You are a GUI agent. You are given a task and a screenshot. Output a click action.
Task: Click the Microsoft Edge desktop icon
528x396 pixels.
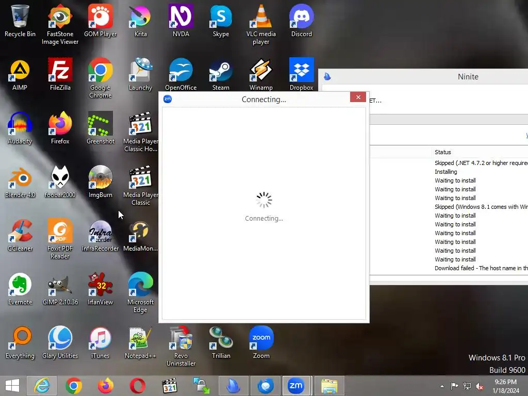pyautogui.click(x=140, y=293)
